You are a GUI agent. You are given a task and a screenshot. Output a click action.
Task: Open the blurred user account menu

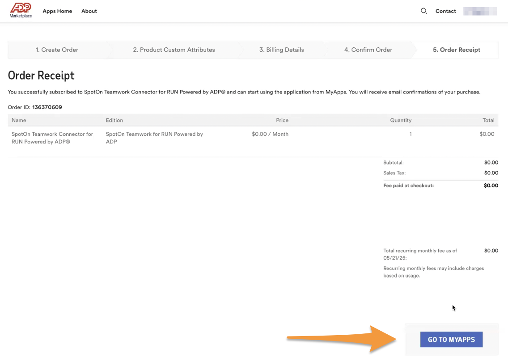pyautogui.click(x=480, y=11)
